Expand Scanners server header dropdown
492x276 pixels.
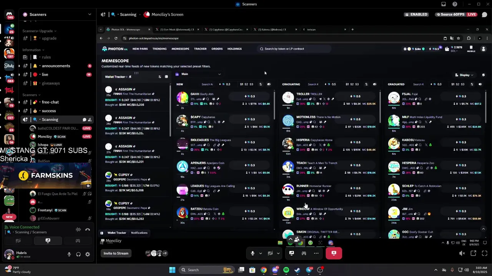point(90,15)
